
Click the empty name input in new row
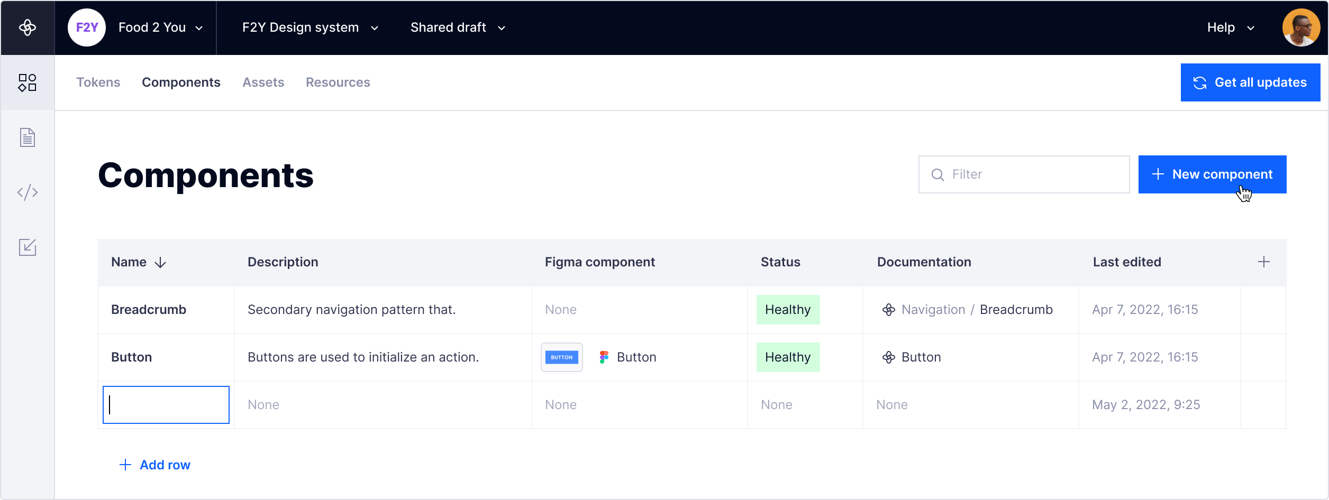(166, 405)
